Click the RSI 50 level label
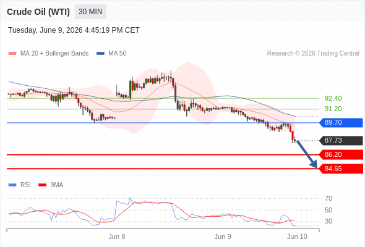 click(328, 210)
